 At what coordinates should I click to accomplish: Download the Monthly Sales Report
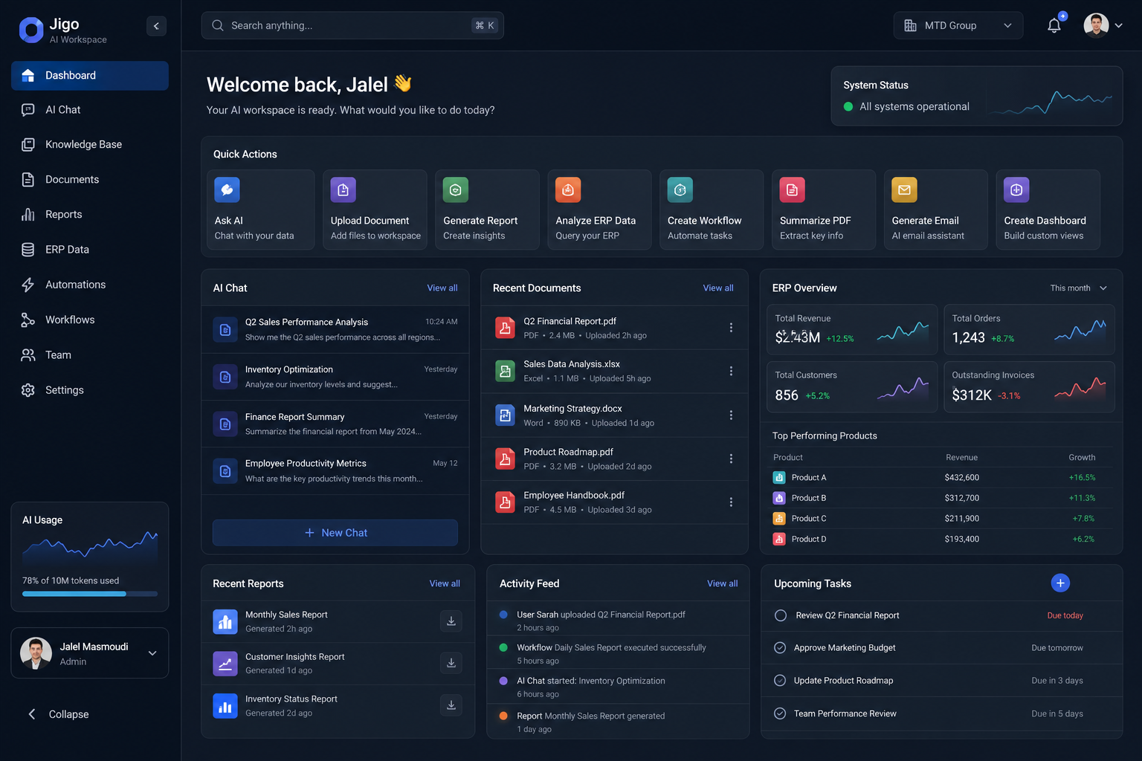(451, 621)
